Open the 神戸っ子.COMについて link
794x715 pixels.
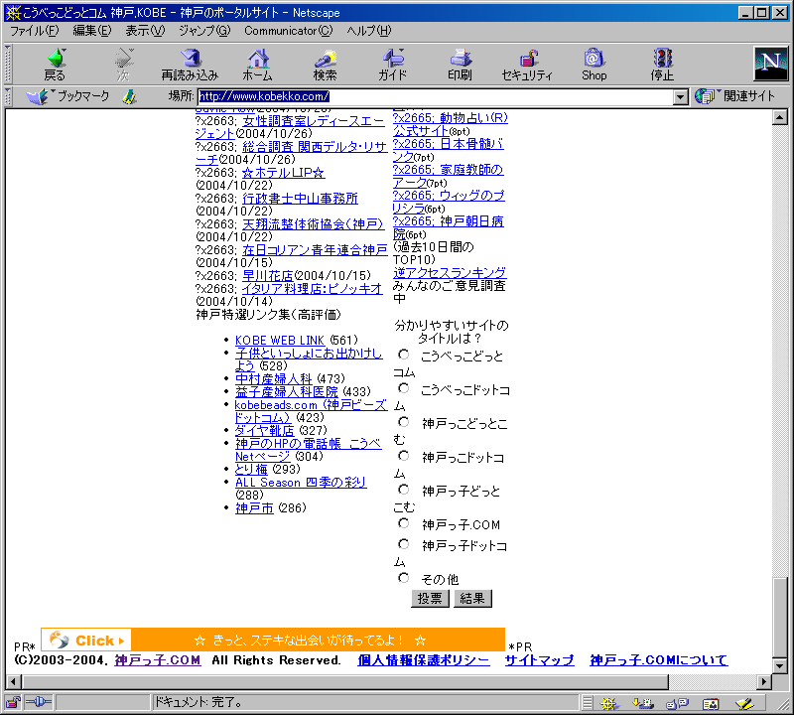[659, 660]
